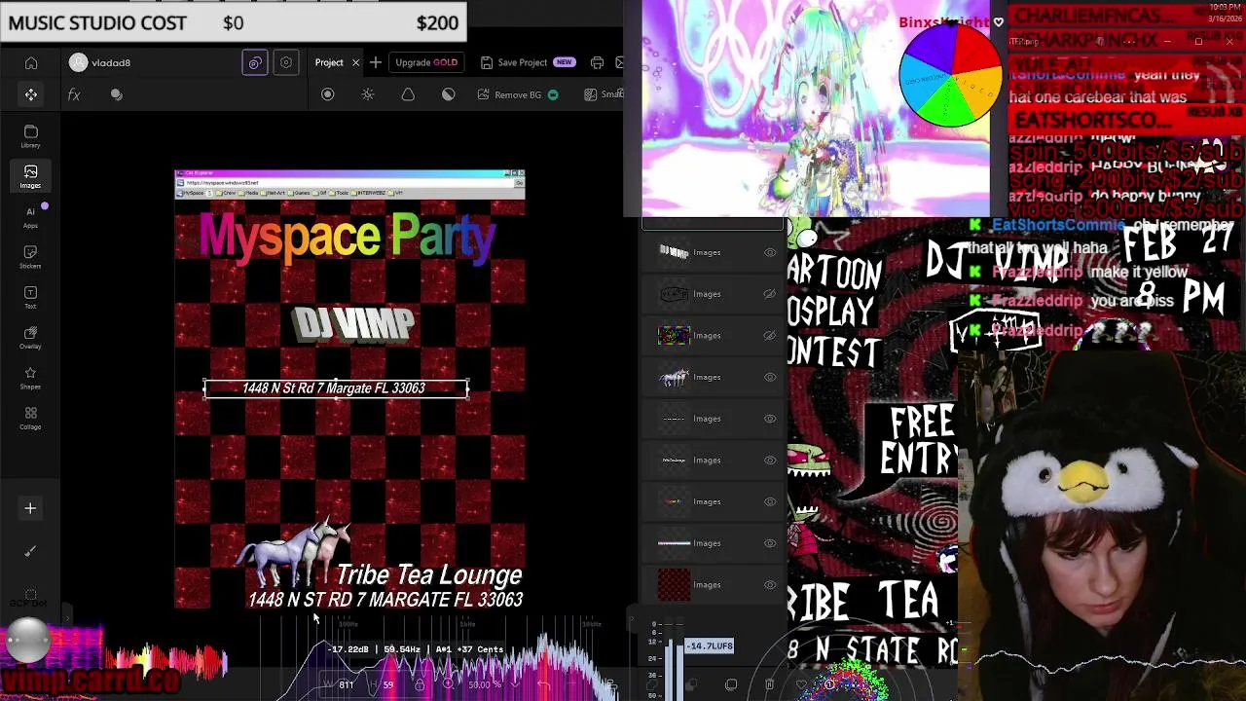Add a new tab with plus
1246x701 pixels.
tap(375, 62)
